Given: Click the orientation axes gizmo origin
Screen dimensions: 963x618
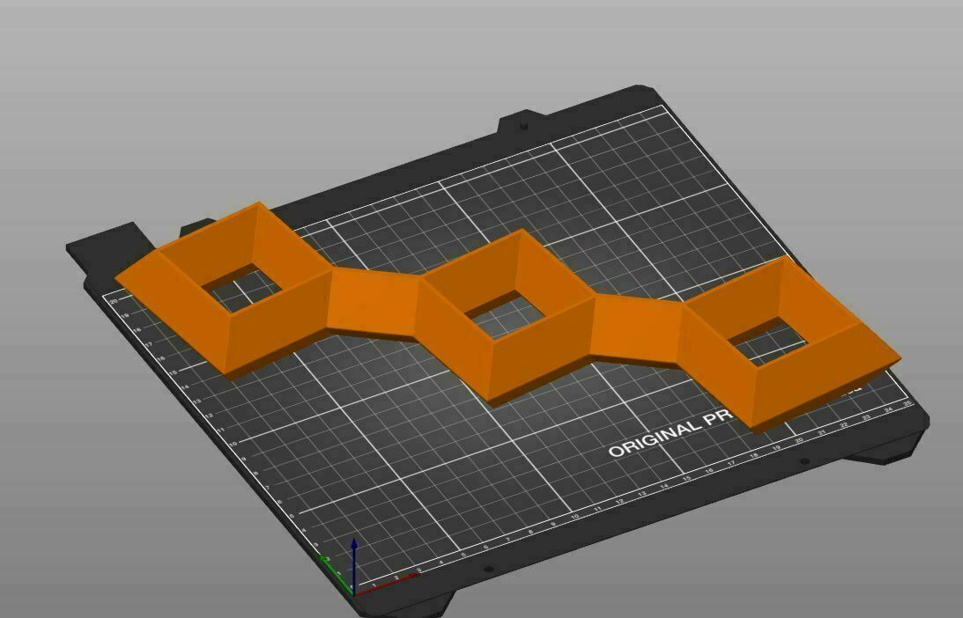Looking at the screenshot, I should (x=354, y=596).
